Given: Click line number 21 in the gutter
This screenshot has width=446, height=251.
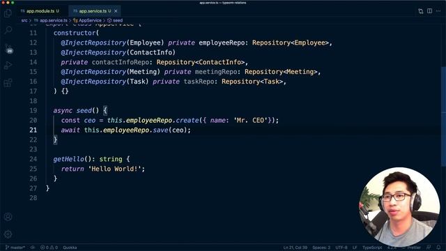Looking at the screenshot, I should tap(33, 130).
